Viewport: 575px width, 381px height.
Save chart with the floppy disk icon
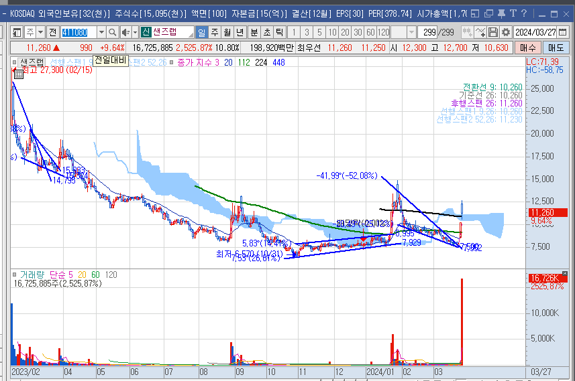coord(493,33)
